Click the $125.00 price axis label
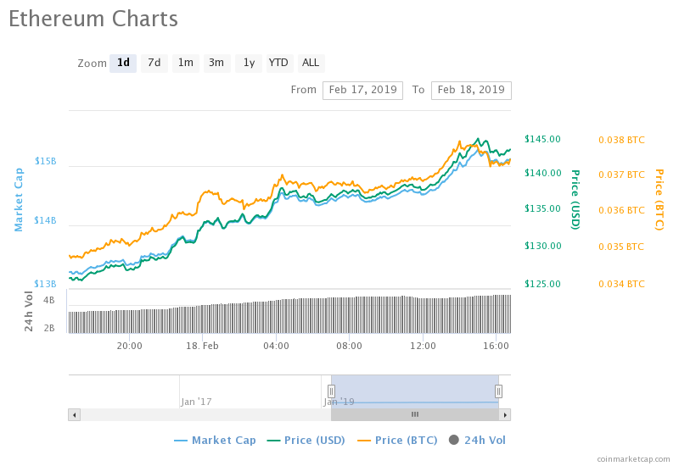The height and width of the screenshot is (466, 679). [x=542, y=284]
